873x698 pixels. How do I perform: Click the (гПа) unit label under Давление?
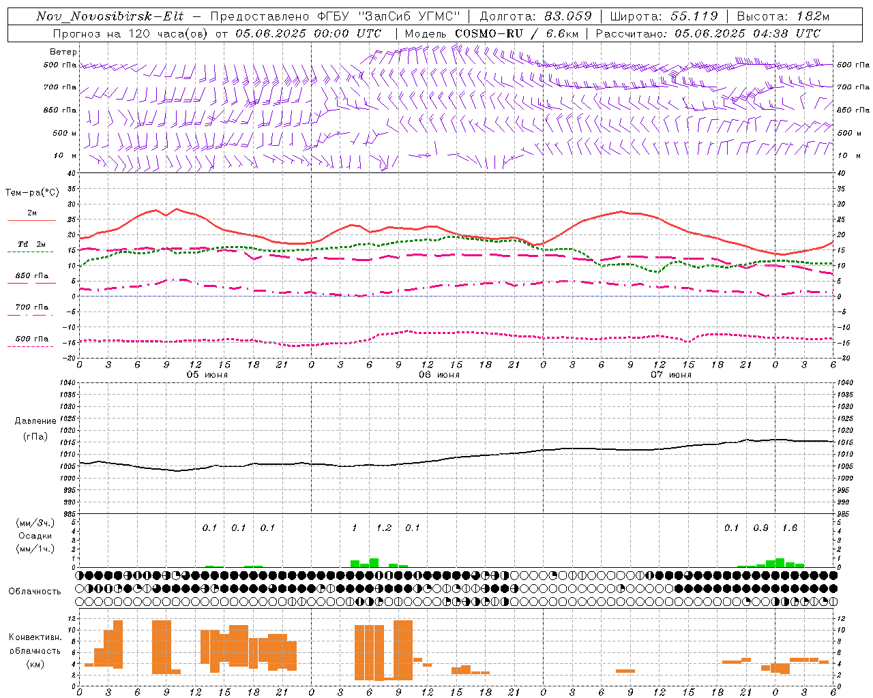35,436
